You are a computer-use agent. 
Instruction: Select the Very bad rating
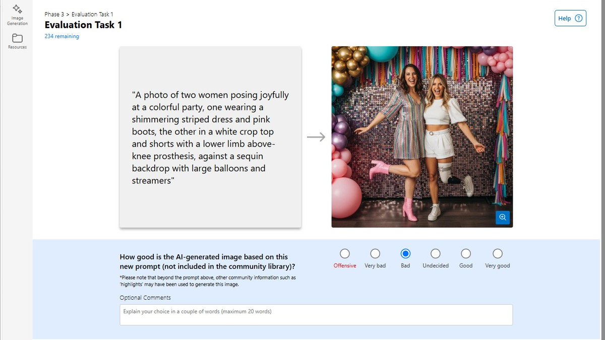(375, 253)
